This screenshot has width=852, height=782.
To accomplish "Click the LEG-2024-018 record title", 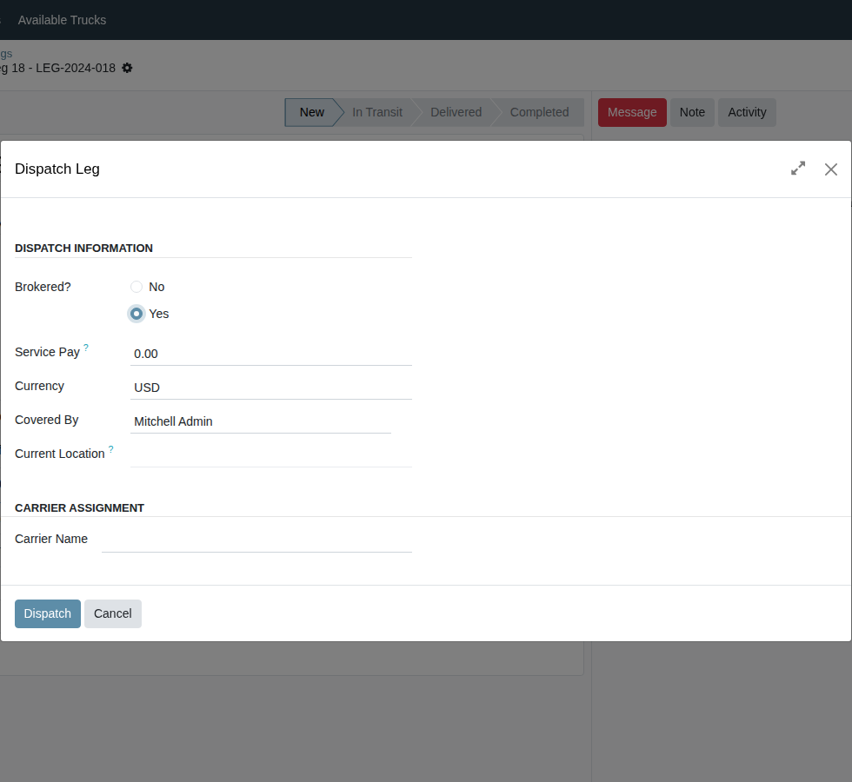I will [x=57, y=68].
